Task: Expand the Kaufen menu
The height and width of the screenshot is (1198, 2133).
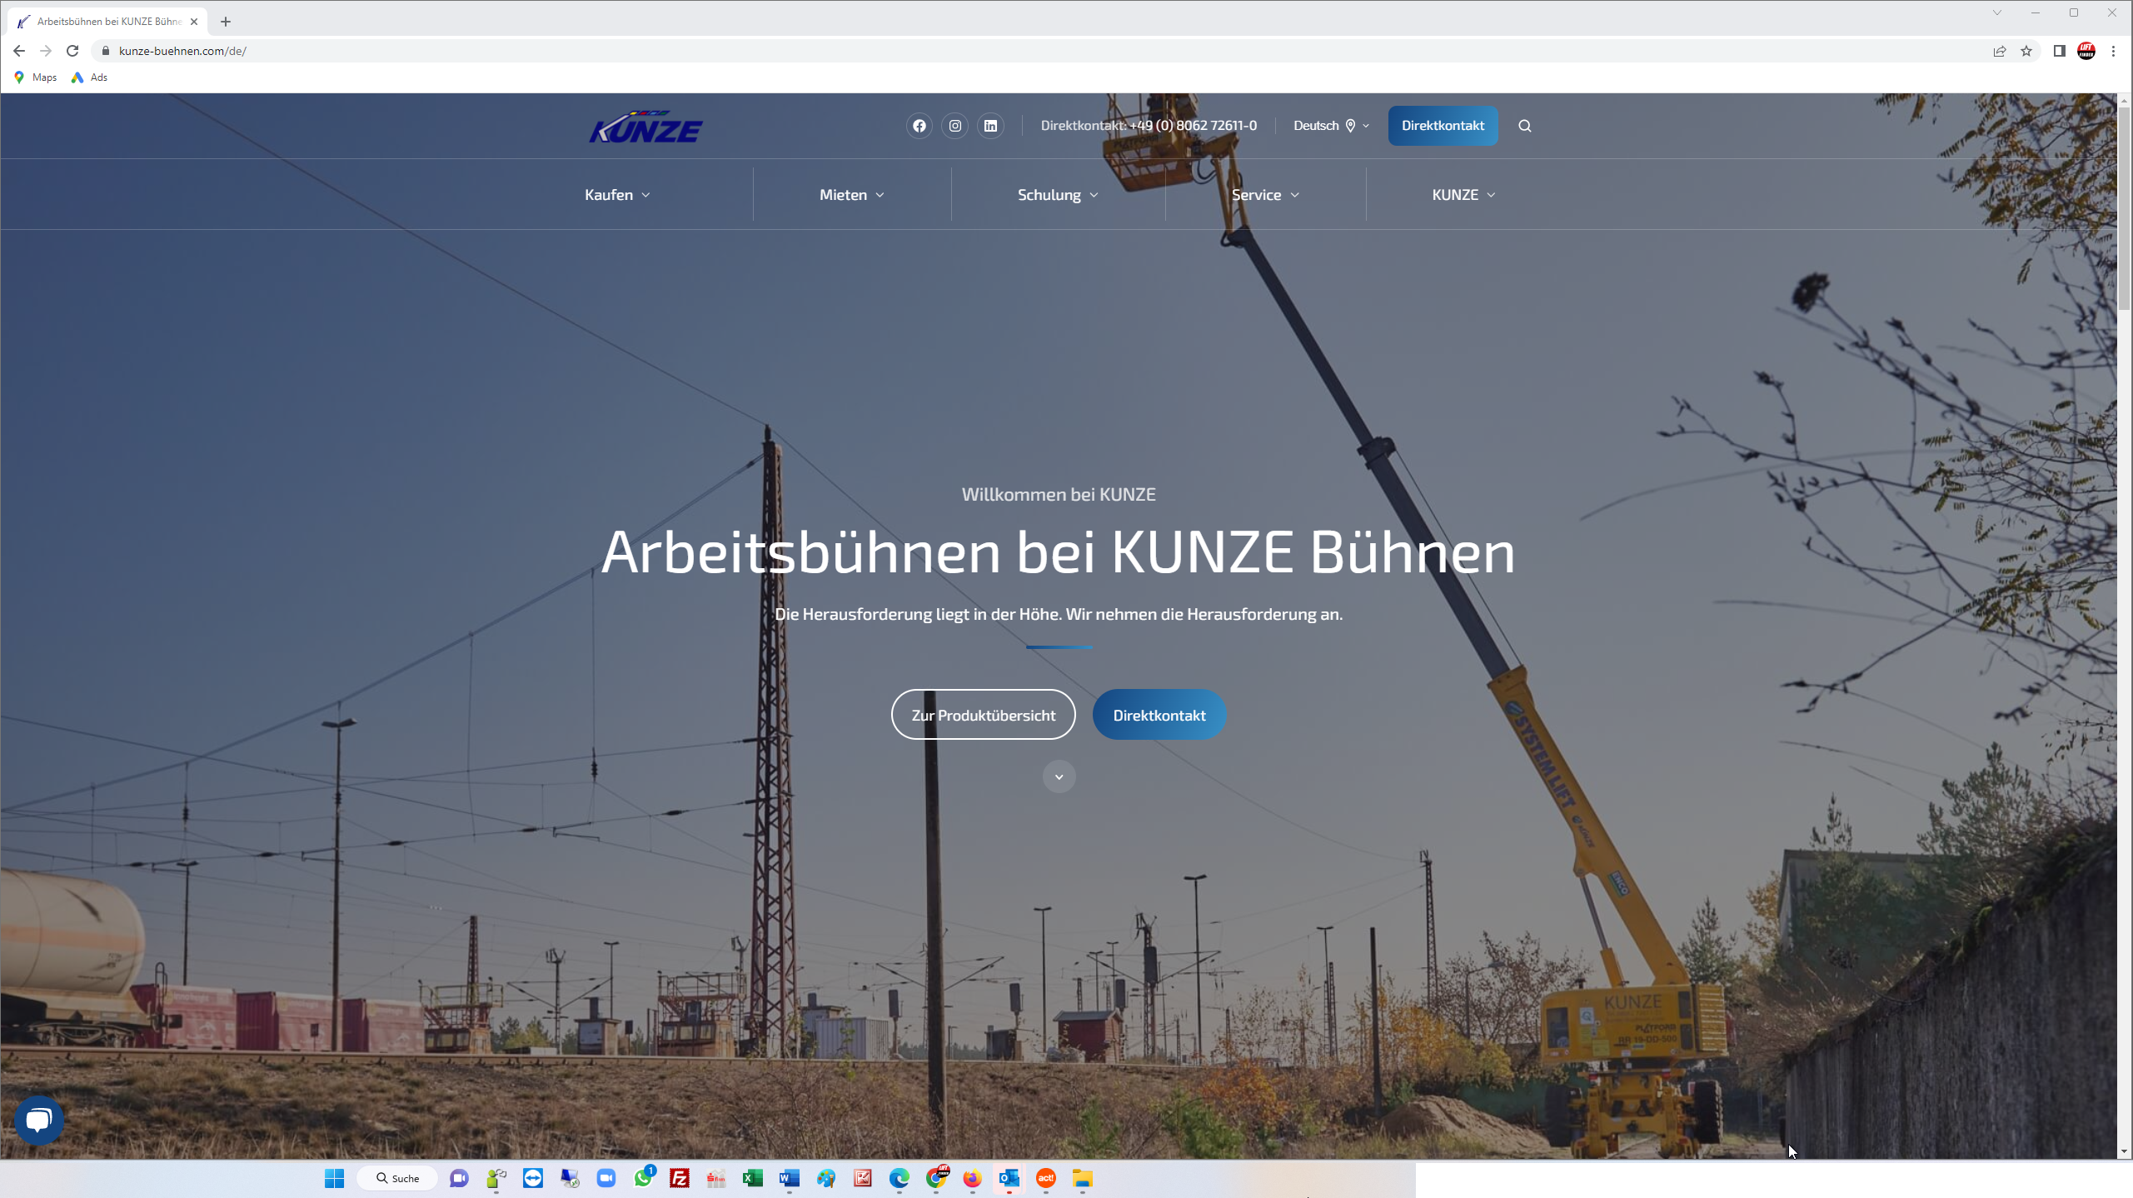Action: 617,194
